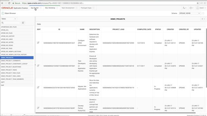The height and width of the screenshot is (116, 207).
Task: Open the David account menu
Action: click(201, 8)
